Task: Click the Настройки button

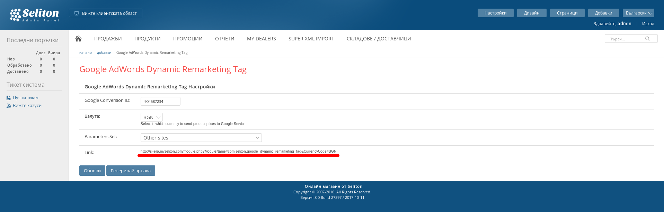Action: point(496,13)
